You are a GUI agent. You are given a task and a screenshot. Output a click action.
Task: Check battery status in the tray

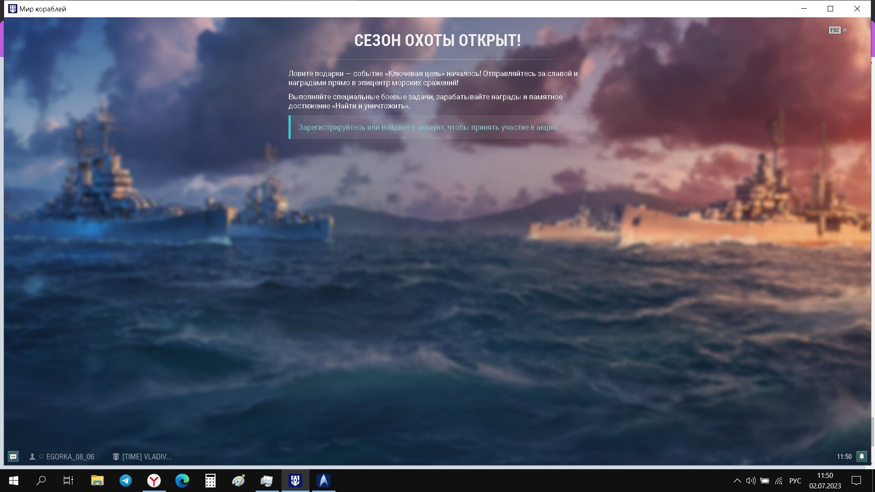[765, 481]
